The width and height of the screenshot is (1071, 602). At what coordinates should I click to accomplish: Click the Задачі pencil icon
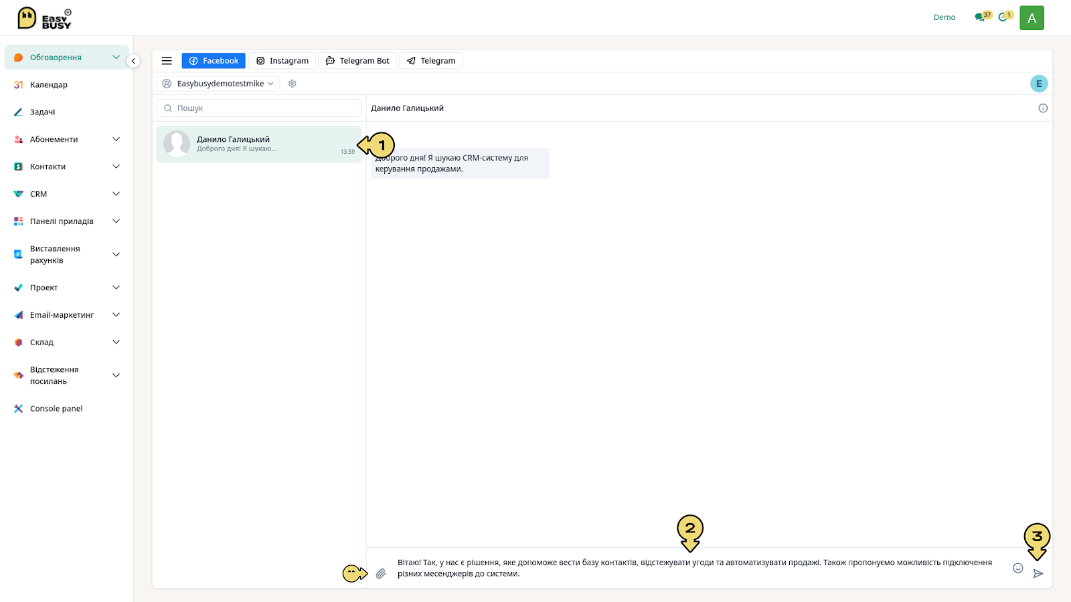pyautogui.click(x=19, y=112)
